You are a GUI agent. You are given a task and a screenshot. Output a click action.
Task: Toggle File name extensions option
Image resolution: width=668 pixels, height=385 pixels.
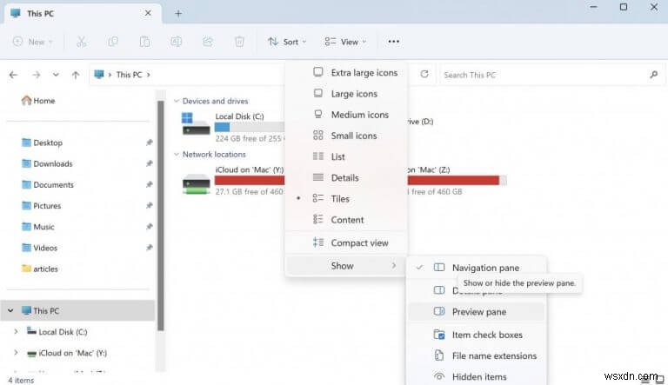(x=476, y=355)
